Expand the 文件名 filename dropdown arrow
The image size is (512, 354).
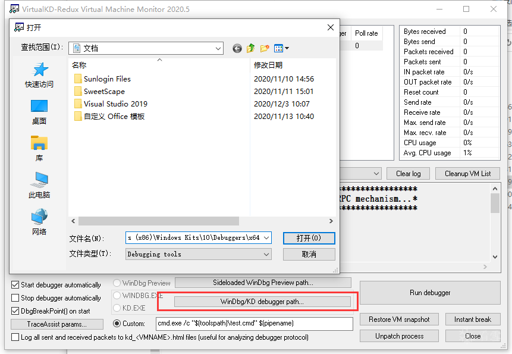[266, 238]
